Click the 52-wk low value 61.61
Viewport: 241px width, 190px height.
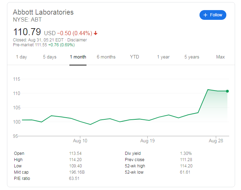tap(185, 172)
